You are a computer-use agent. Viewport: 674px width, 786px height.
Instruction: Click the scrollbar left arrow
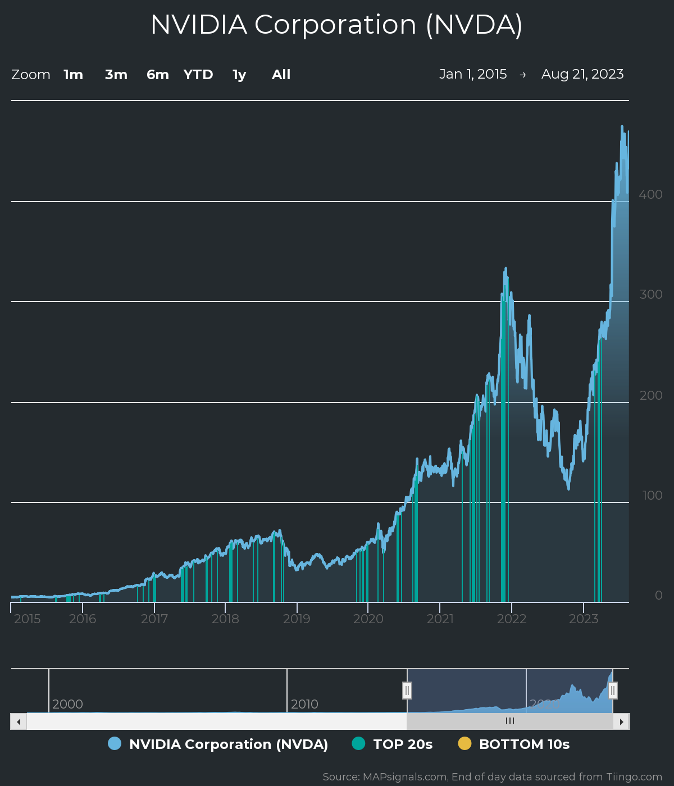point(19,721)
